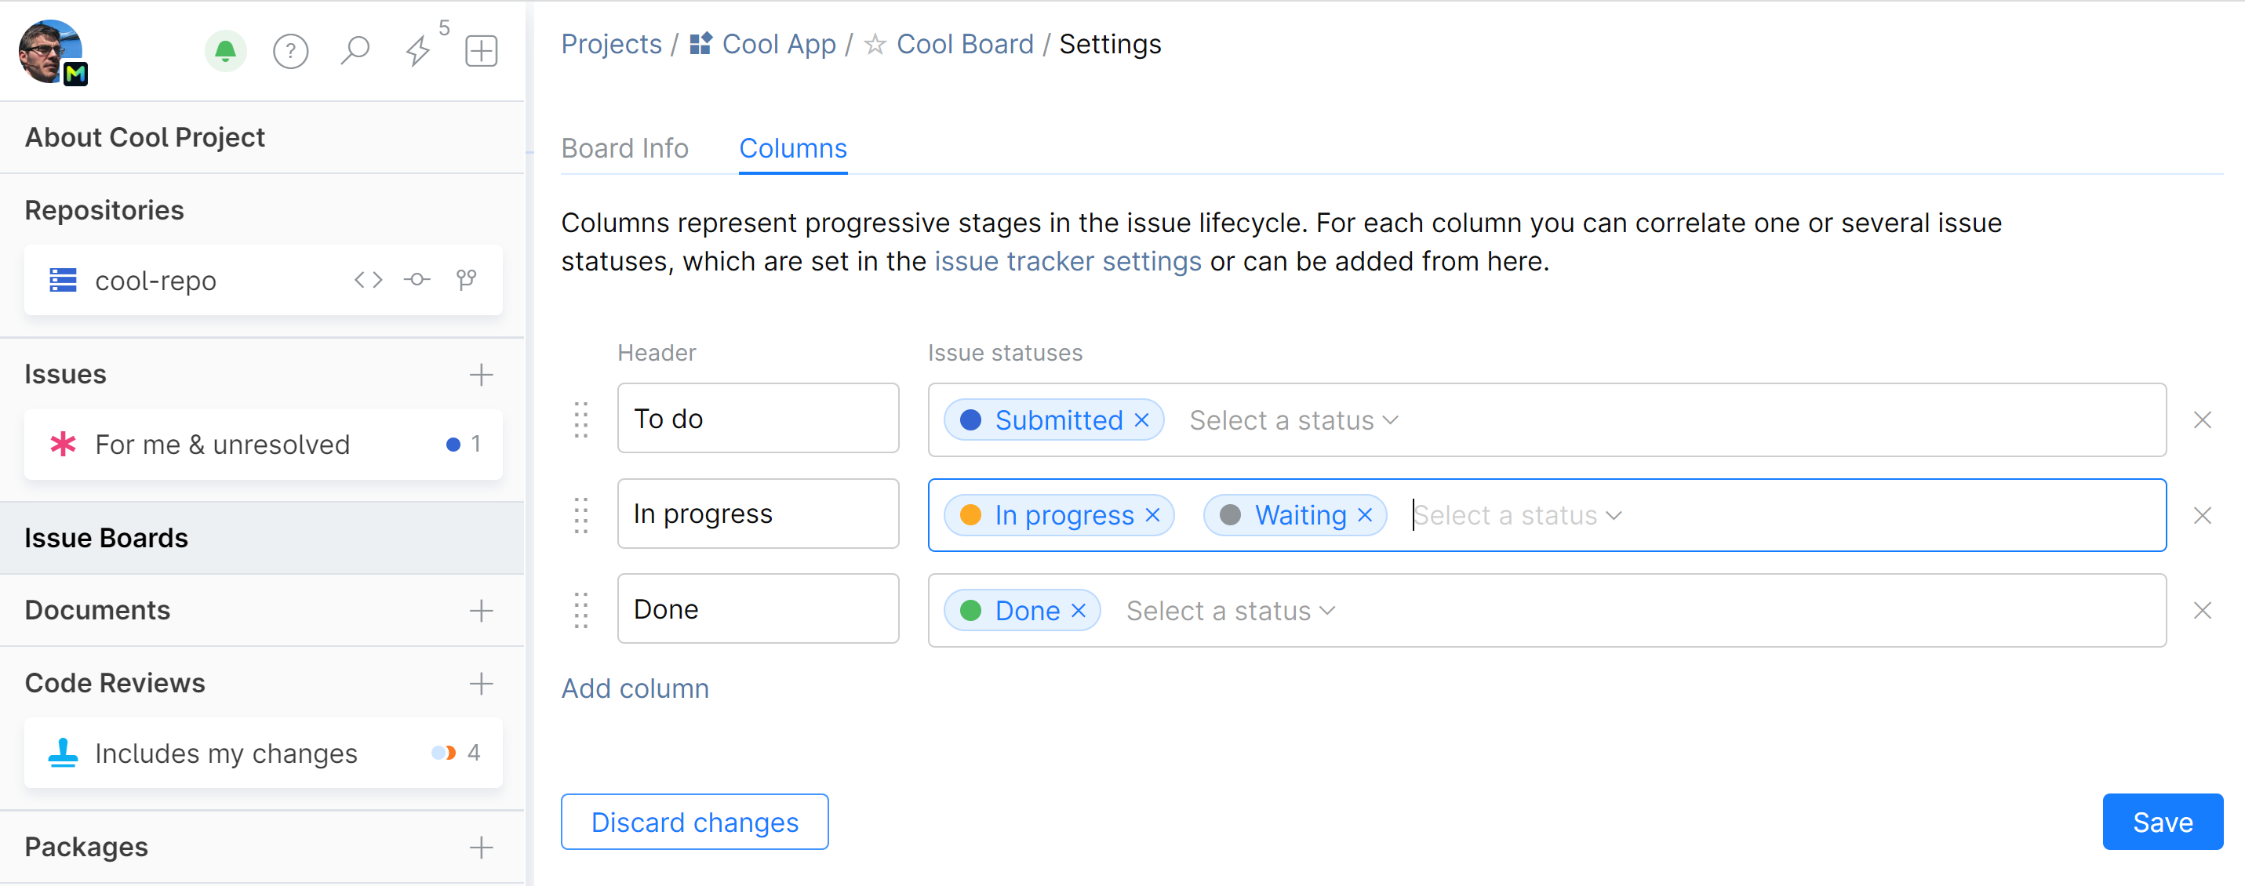Click the notifications bell icon
Image resolution: width=2245 pixels, height=886 pixels.
coord(225,50)
